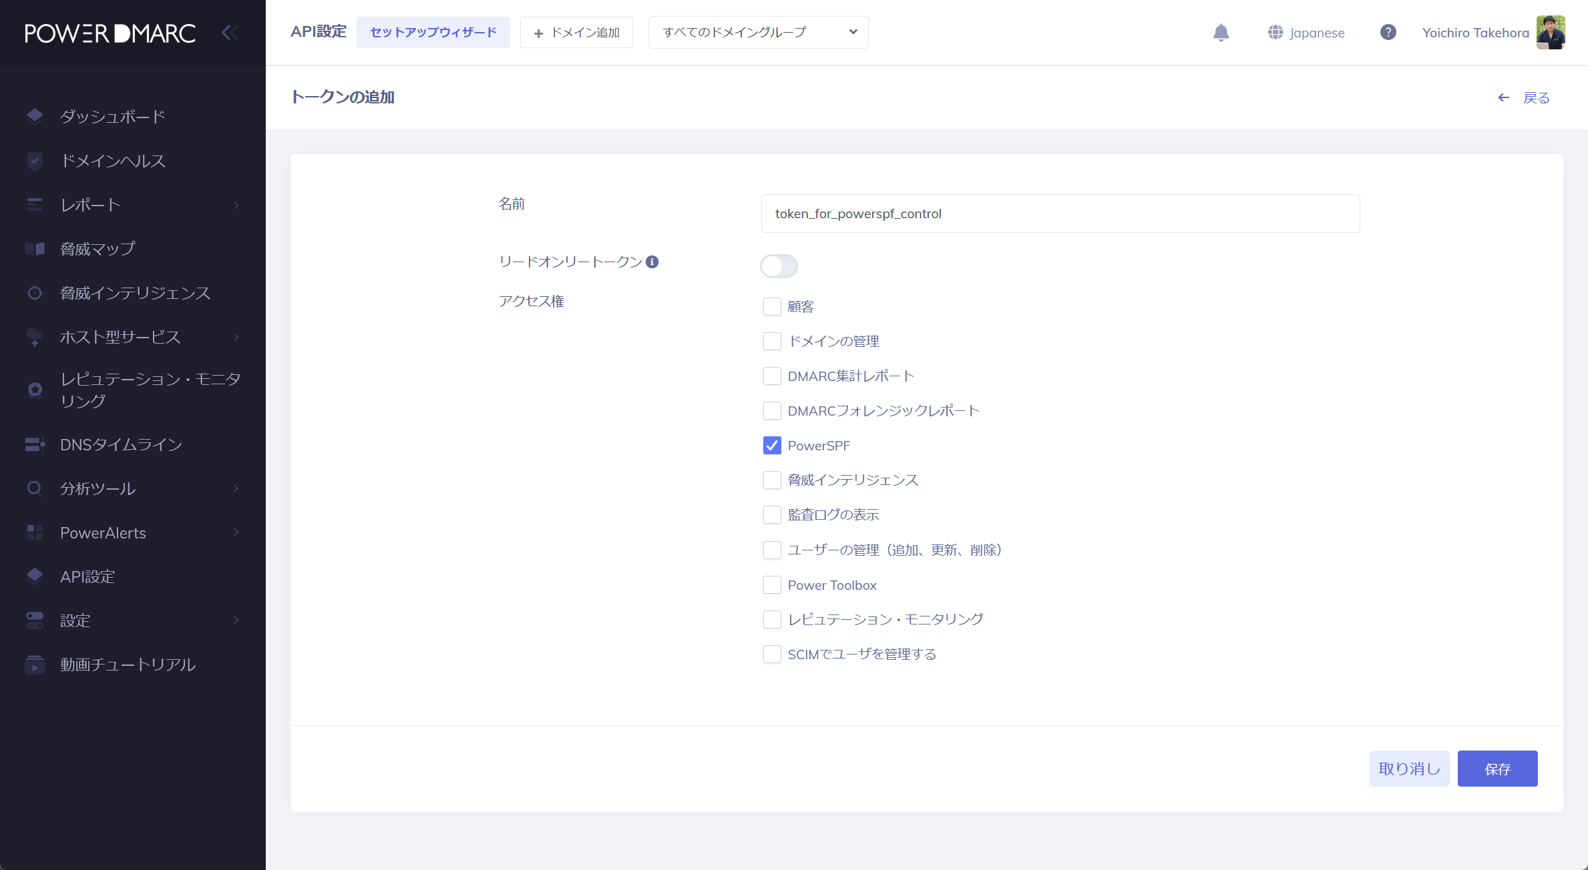Open the user profile avatar
Viewport: 1588px width, 870px height.
[1550, 33]
